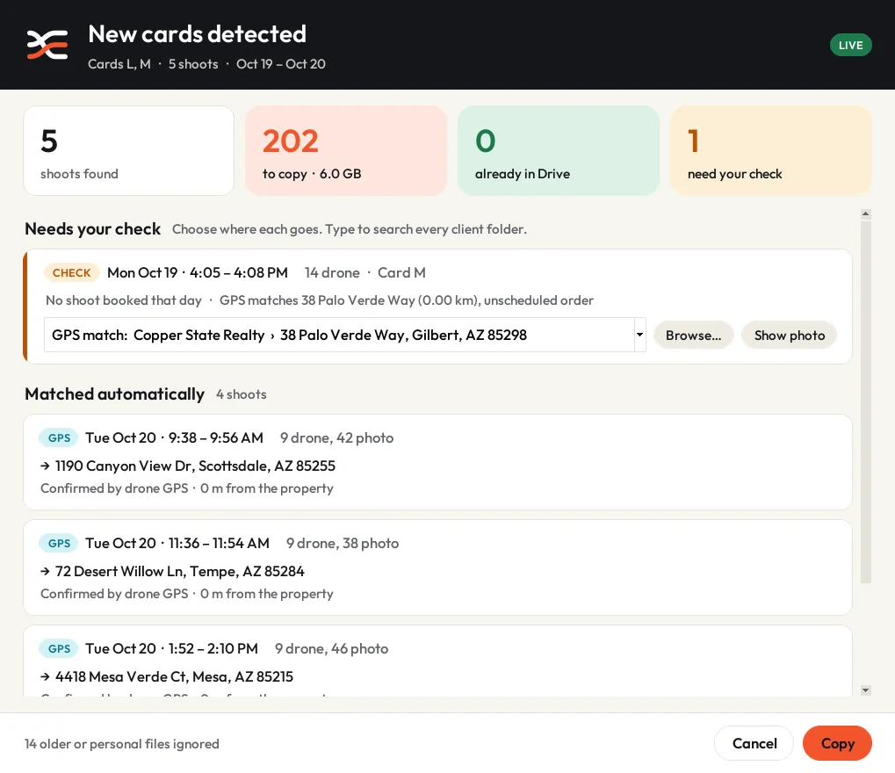Image resolution: width=895 pixels, height=773 pixels.
Task: Click the Cancel button
Action: 754,743
